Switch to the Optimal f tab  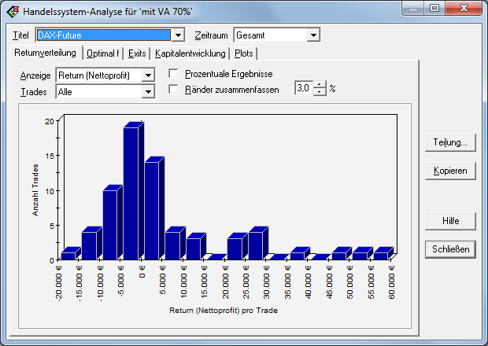pyautogui.click(x=103, y=53)
